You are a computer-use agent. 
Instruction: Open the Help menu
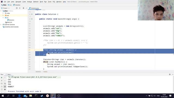pyautogui.click(x=64, y=2)
